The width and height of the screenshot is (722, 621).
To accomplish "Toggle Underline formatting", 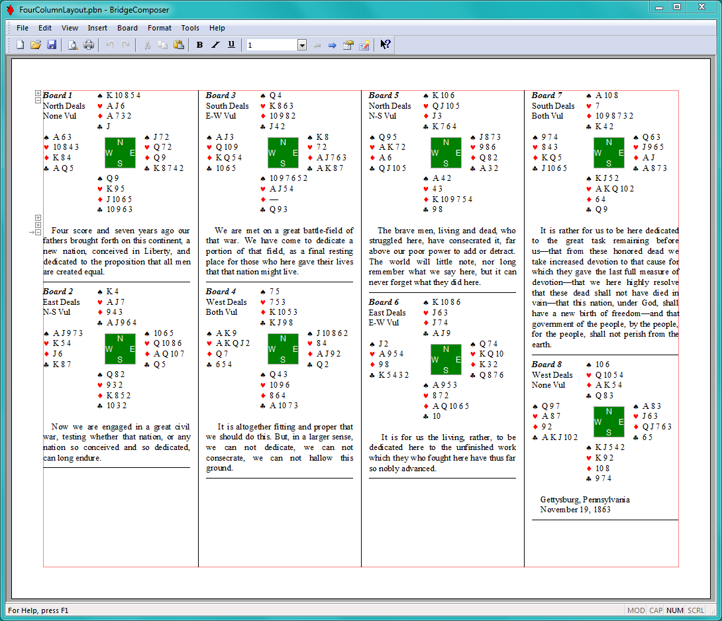I will coord(231,45).
